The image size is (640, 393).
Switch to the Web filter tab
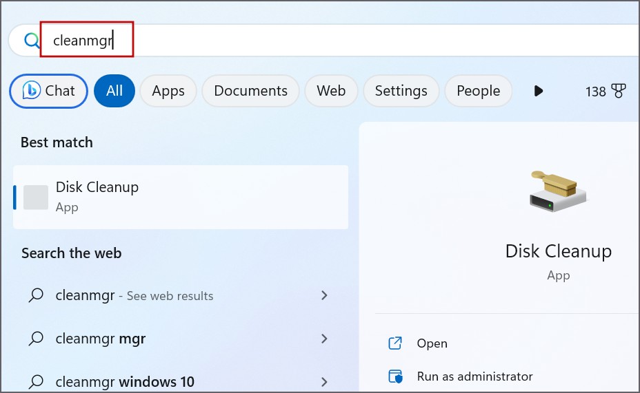(331, 91)
